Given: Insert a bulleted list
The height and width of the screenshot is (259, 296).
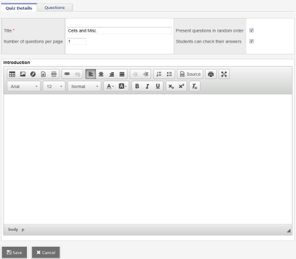Looking at the screenshot, I should pyautogui.click(x=169, y=74).
